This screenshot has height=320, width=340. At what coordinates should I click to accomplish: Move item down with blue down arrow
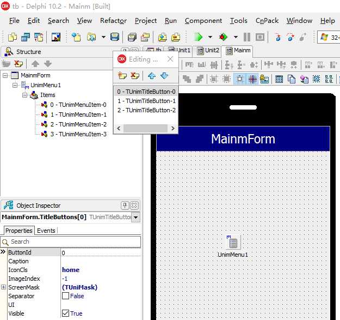click(164, 76)
